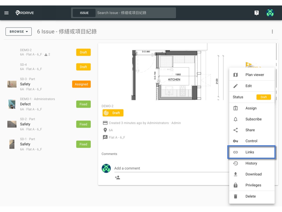Screen dimensions: 282x212
Task: Click the help question mark icon
Action: [256, 13]
